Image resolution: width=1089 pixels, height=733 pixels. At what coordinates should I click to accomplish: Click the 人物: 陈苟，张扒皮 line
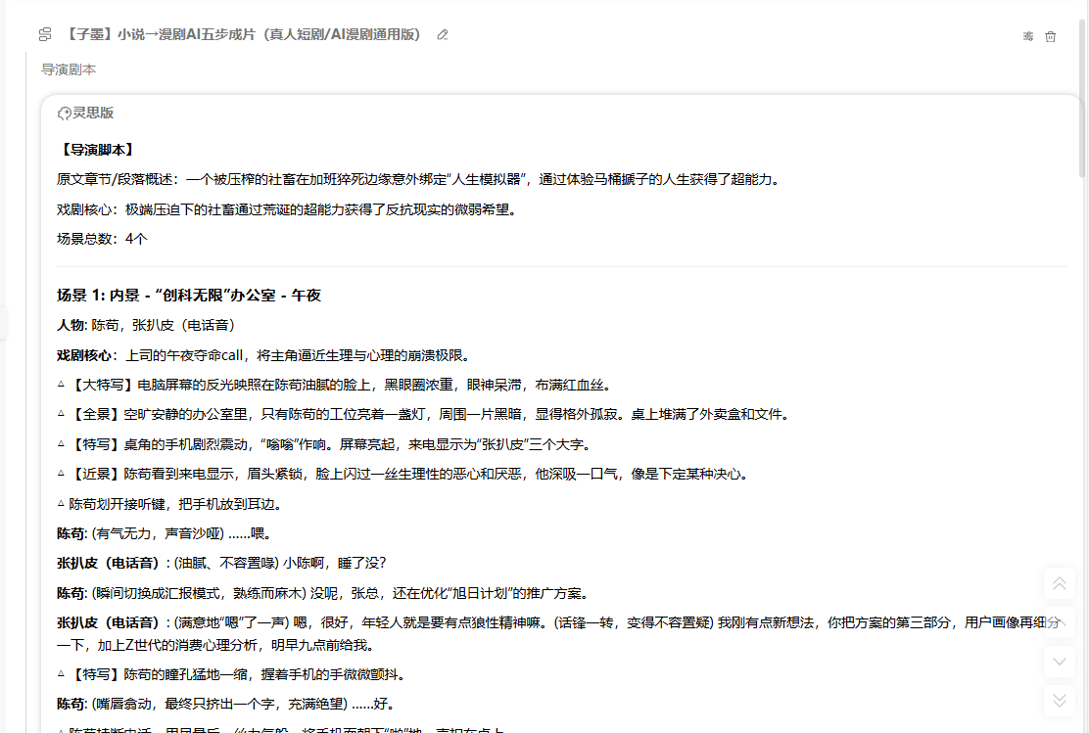pos(149,326)
